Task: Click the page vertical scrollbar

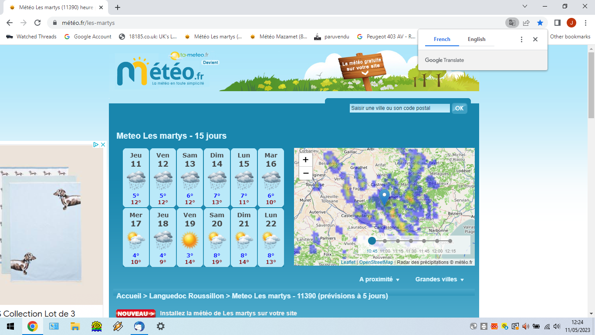Action: click(x=591, y=85)
